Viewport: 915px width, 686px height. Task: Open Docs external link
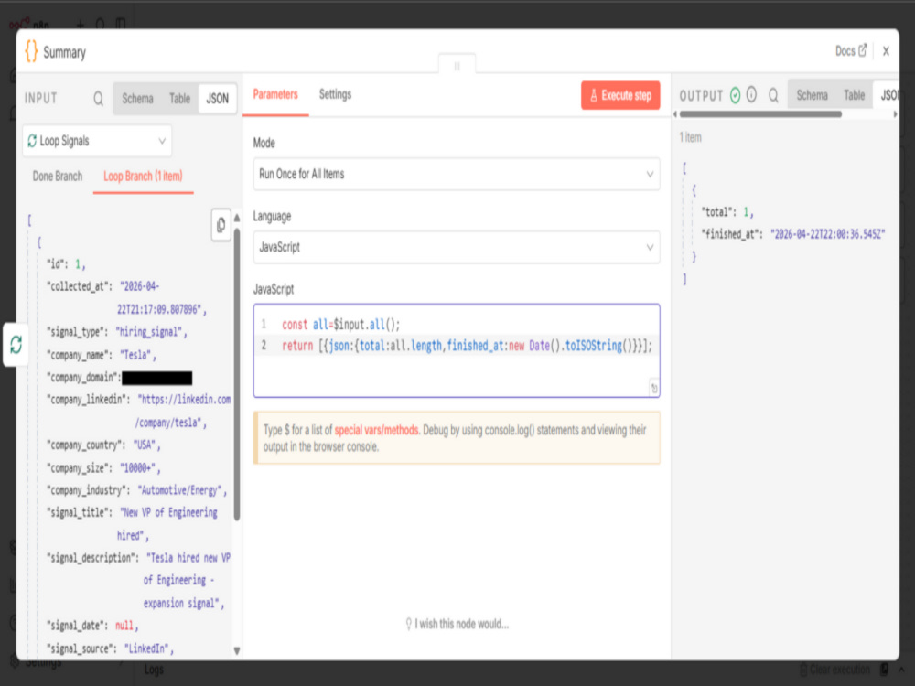[850, 50]
